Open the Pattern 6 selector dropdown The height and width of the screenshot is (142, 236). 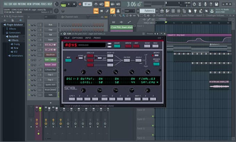point(148,11)
